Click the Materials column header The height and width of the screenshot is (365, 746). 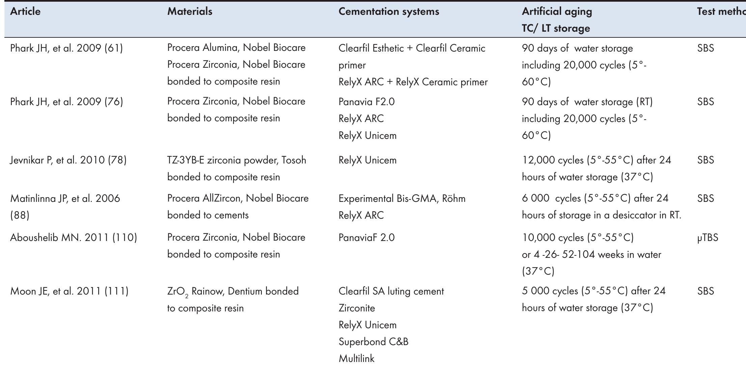[190, 11]
